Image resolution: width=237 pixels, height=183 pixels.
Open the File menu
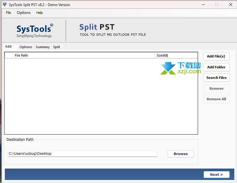click(8, 13)
